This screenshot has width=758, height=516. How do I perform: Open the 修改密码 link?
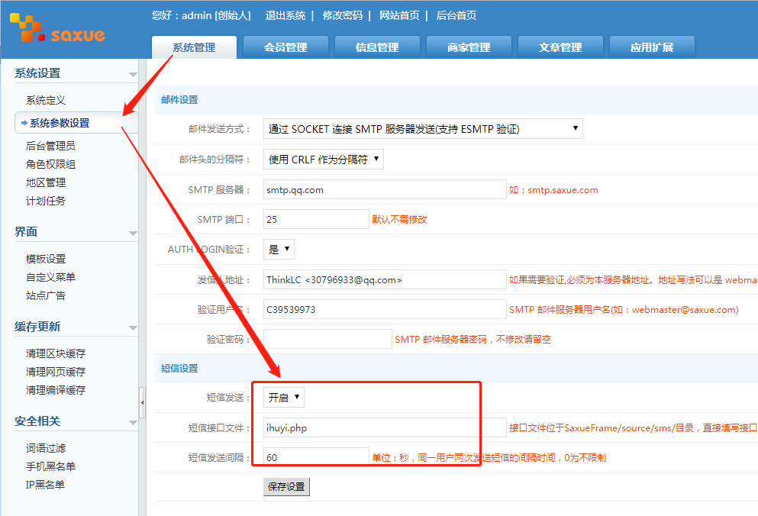tap(342, 15)
